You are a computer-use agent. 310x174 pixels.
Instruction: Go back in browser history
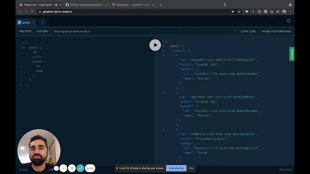coord(20,12)
